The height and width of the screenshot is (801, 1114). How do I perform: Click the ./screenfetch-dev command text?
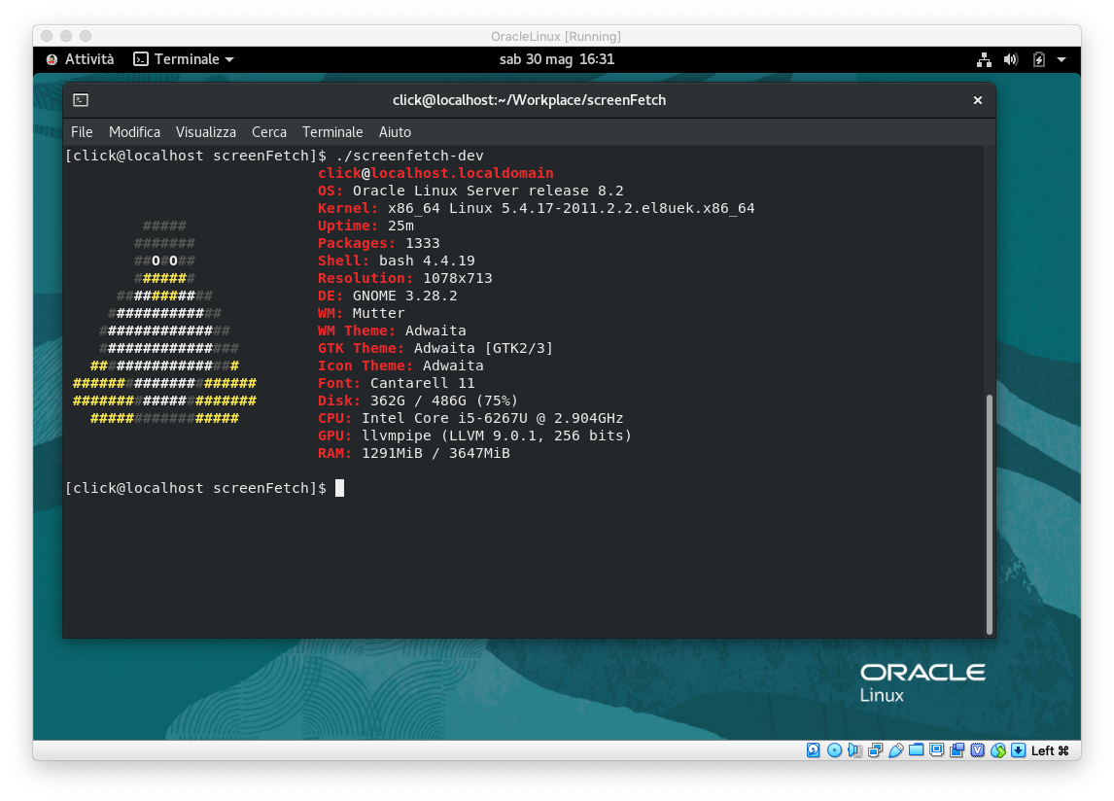tap(410, 156)
